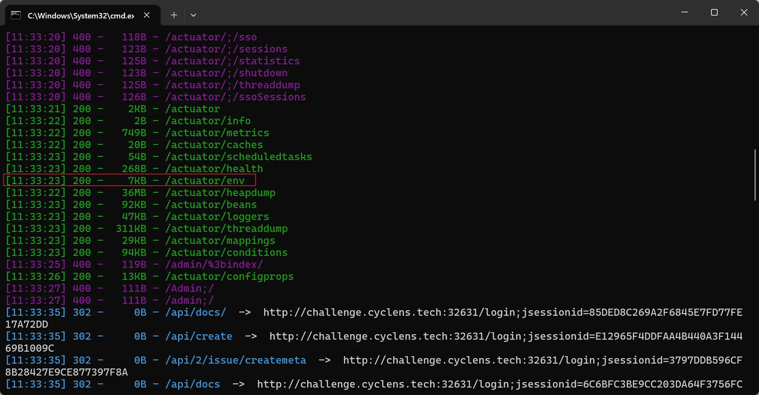The image size is (759, 395).
Task: Click the /api/create redirect login URL
Action: tap(374, 342)
